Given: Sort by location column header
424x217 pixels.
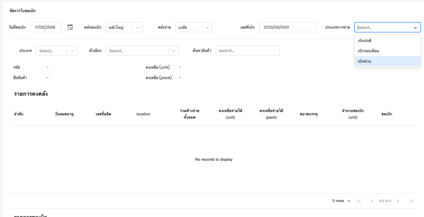Looking at the screenshot, I should (143, 114).
